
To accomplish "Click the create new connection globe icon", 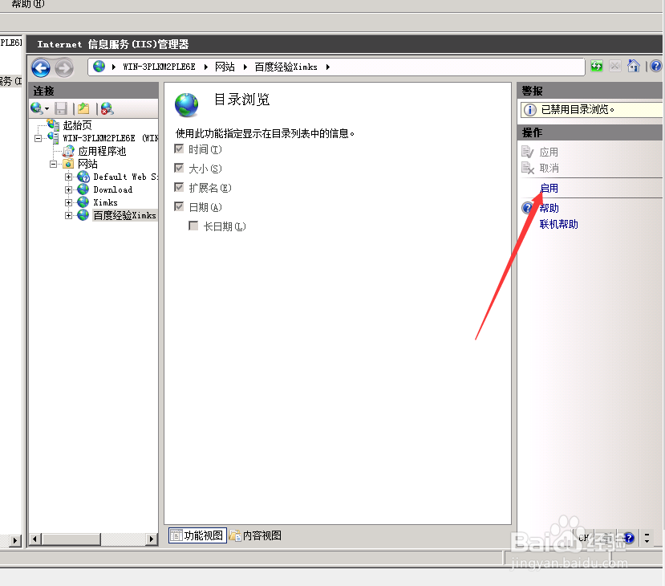I will coord(35,108).
